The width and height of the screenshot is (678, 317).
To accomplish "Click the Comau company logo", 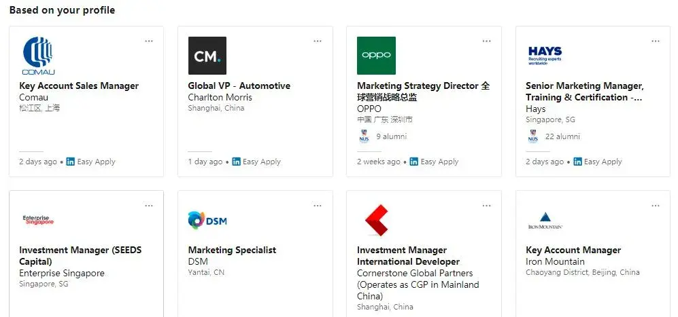I will point(39,56).
